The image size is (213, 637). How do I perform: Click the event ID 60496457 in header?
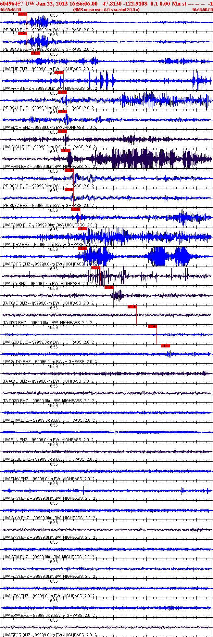tap(12, 4)
